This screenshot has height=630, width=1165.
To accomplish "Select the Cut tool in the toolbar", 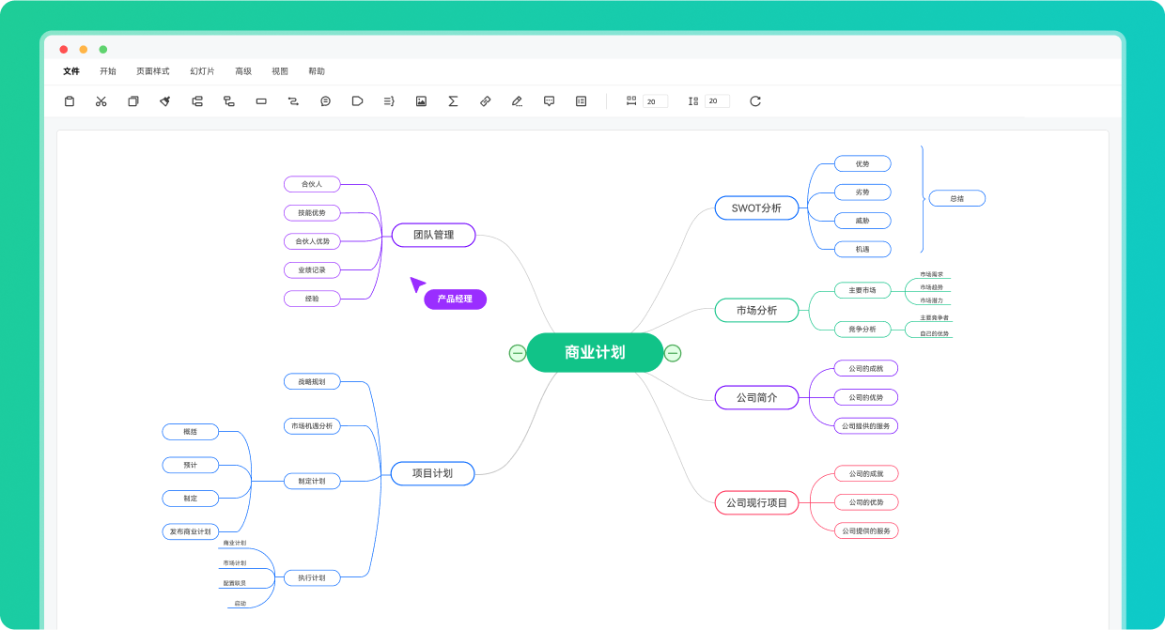I will (101, 100).
